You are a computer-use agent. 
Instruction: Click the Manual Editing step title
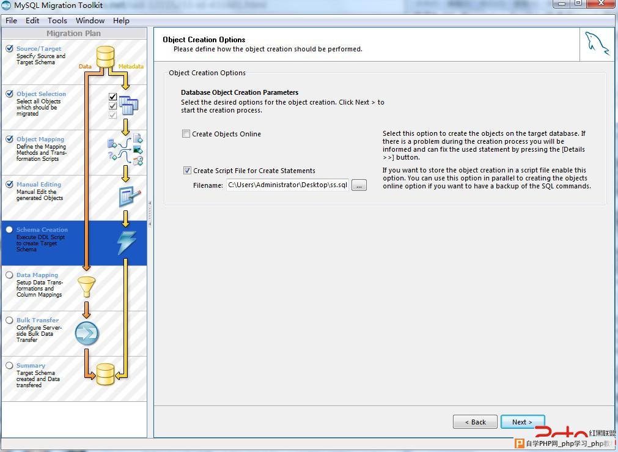coord(39,184)
